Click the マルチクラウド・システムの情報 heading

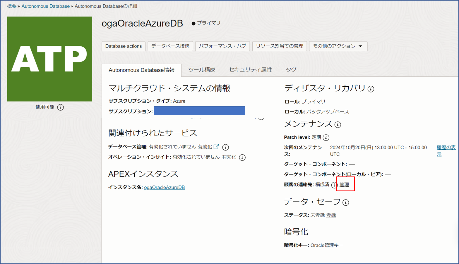point(169,88)
